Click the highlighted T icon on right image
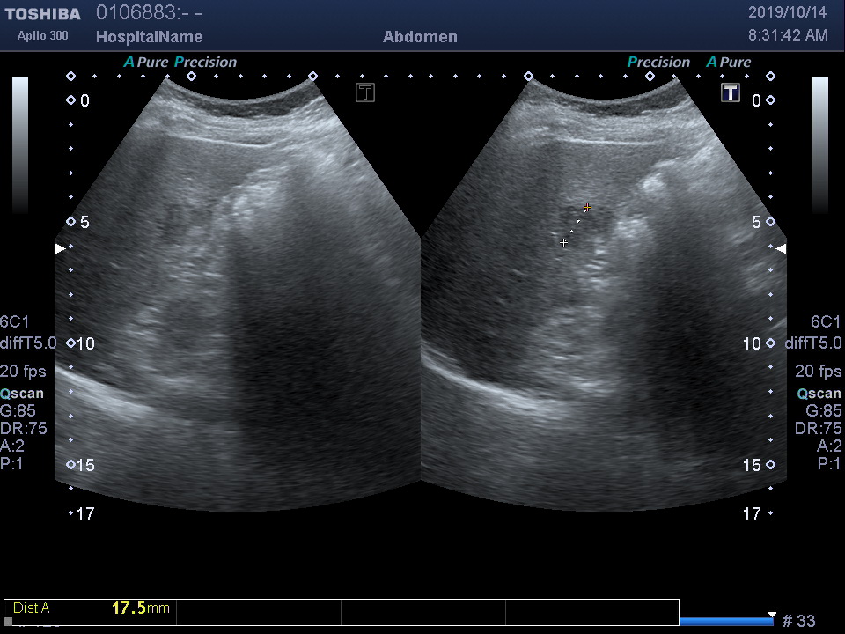This screenshot has width=845, height=634. pyautogui.click(x=731, y=92)
